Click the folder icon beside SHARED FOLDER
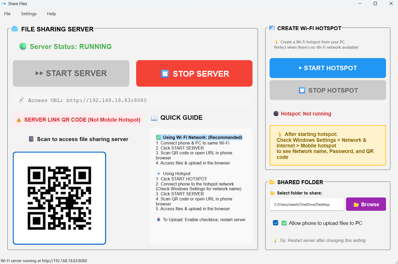This screenshot has width=398, height=264. [x=272, y=182]
